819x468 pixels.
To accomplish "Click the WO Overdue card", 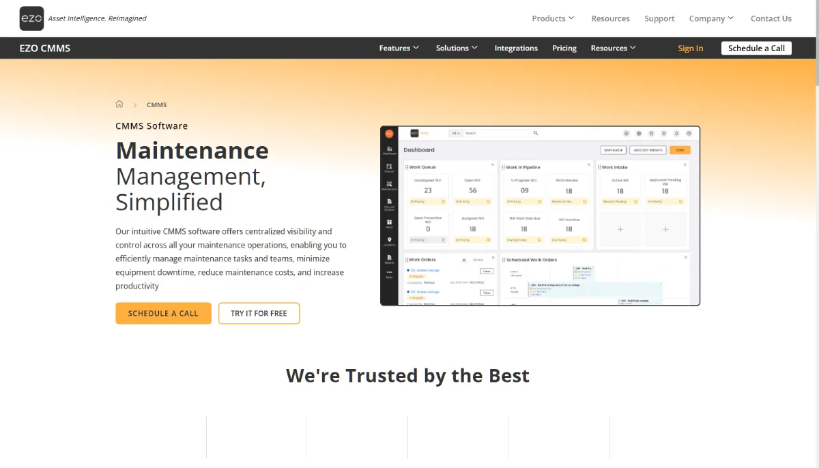I will click(x=569, y=229).
